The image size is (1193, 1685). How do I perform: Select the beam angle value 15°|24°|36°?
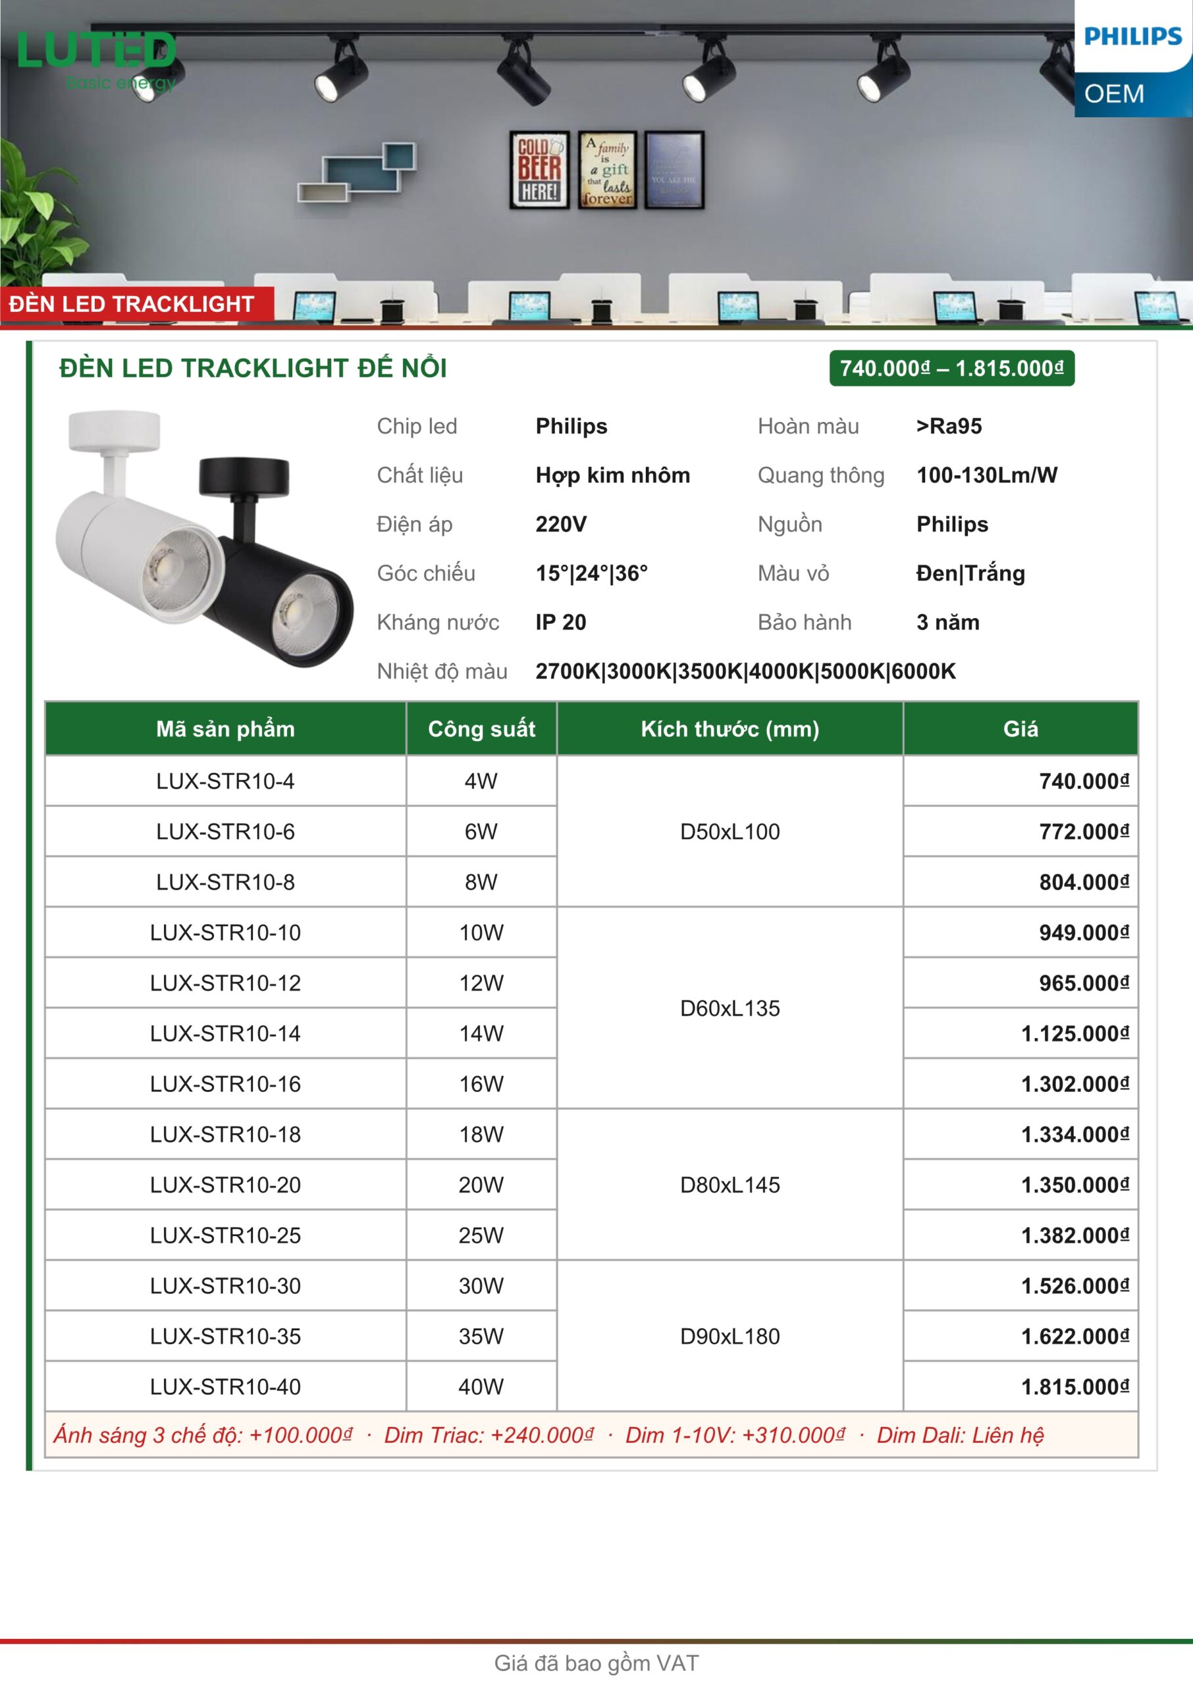point(591,573)
